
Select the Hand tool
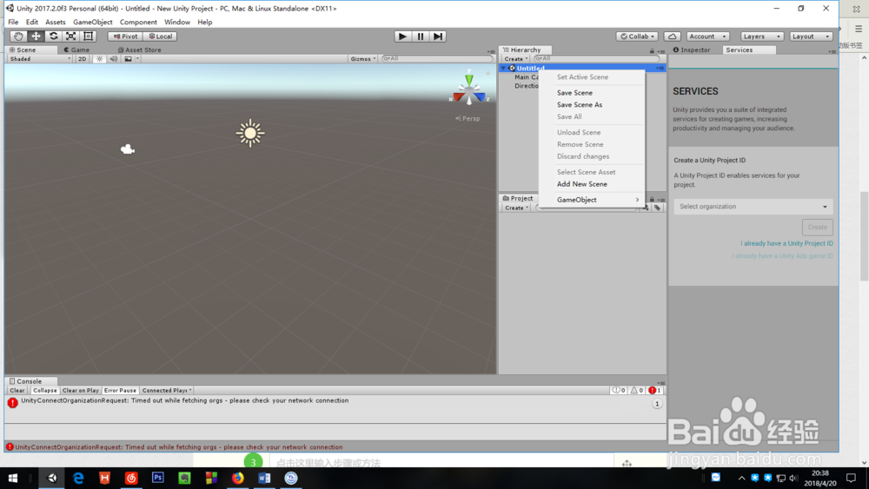(x=18, y=36)
